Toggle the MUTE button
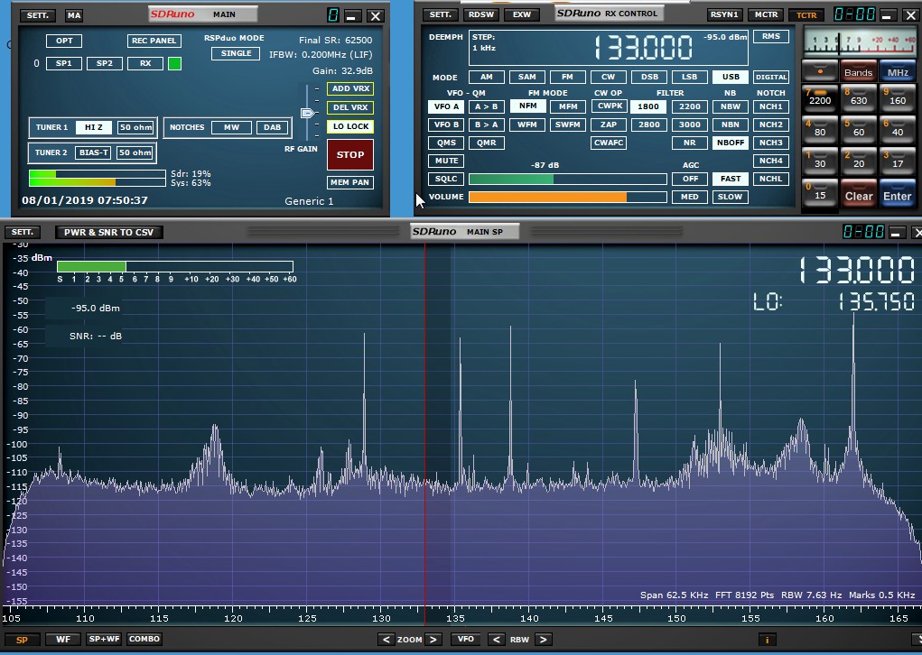The width and height of the screenshot is (922, 655). tap(446, 161)
